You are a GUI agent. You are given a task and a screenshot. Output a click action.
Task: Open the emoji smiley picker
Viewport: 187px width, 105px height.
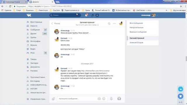[x=104, y=99]
